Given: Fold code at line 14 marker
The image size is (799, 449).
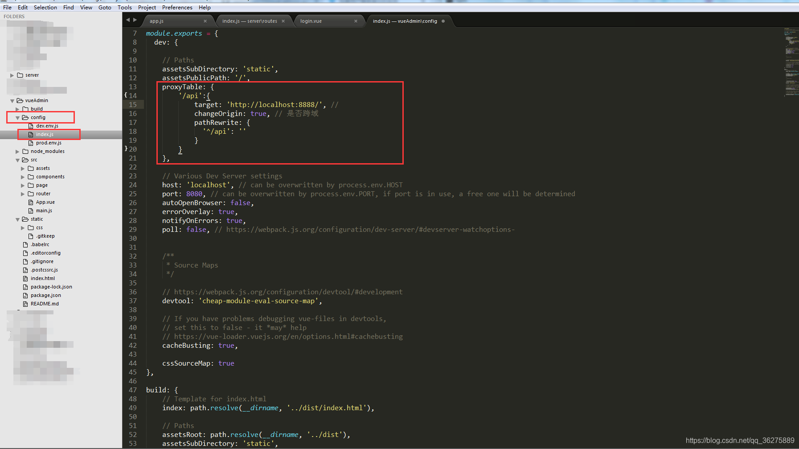Looking at the screenshot, I should tap(126, 95).
